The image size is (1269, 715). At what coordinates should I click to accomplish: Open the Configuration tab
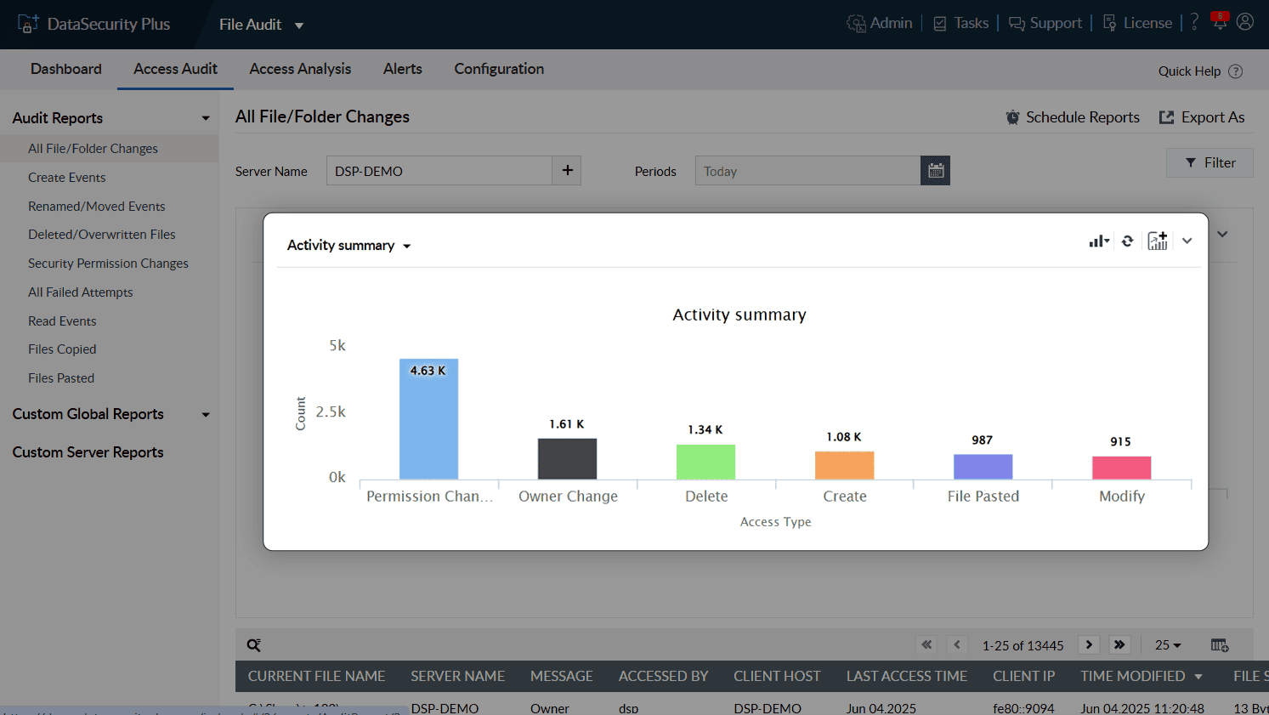click(x=499, y=69)
